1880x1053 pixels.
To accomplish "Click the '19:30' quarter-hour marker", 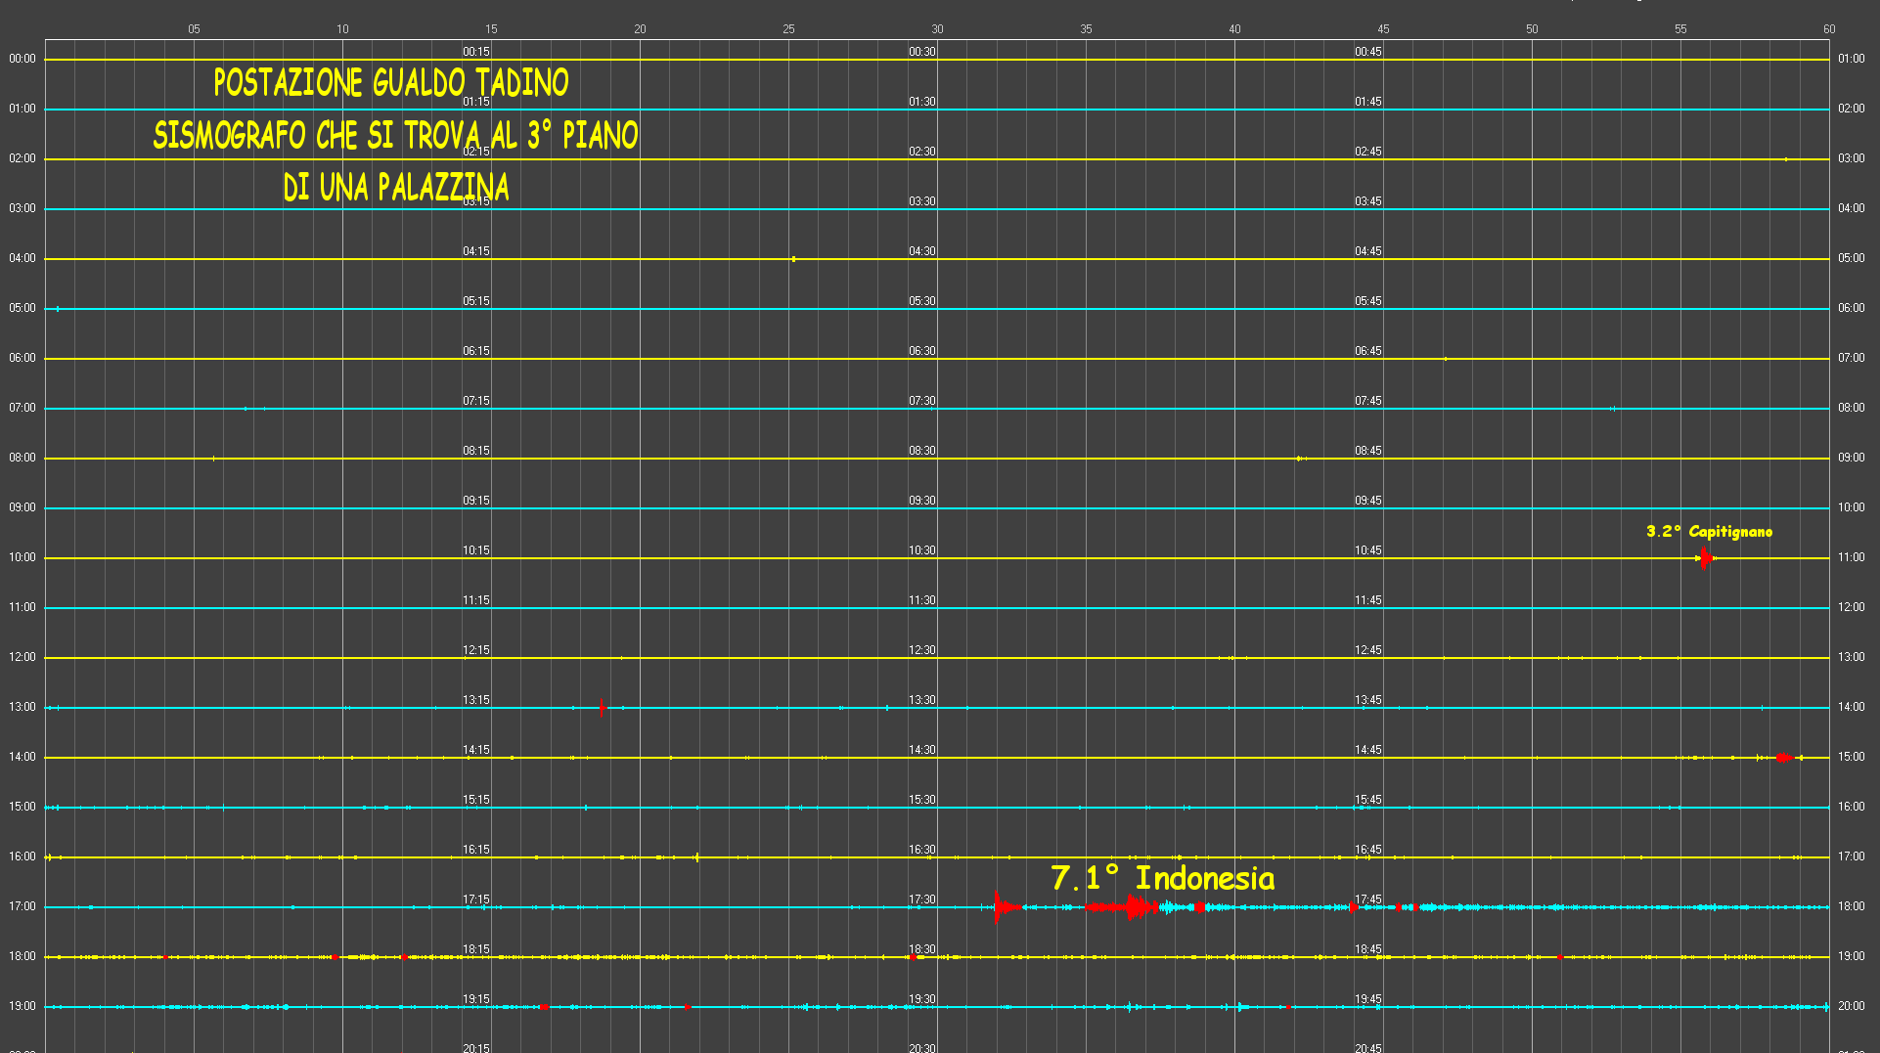I will pyautogui.click(x=922, y=999).
